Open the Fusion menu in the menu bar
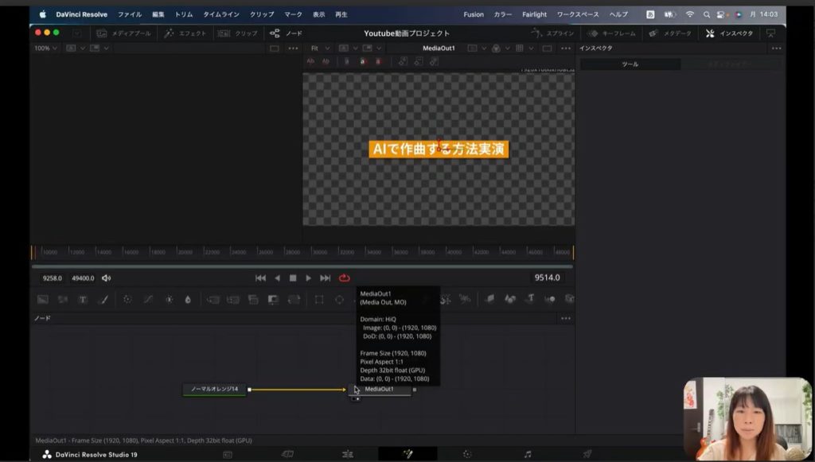This screenshot has width=815, height=462. [474, 14]
